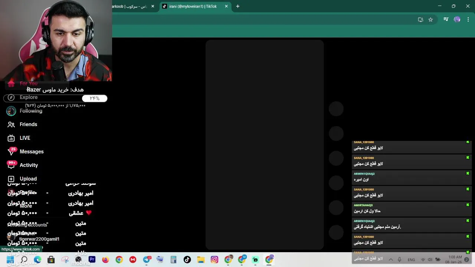
Task: Click the chat message 'اون امیره'
Action: (361, 179)
